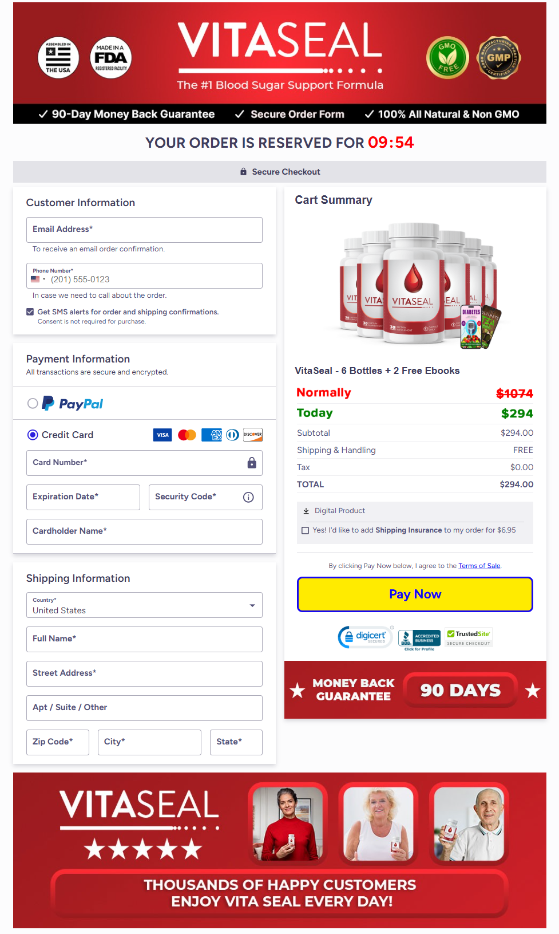Select the Credit Card payment option
The image size is (559, 934).
coord(33,435)
